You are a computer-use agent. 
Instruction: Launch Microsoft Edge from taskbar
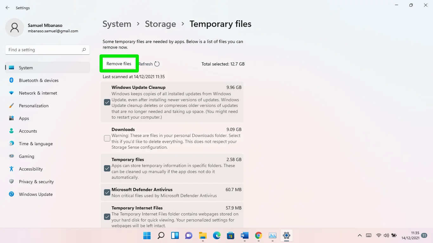(x=217, y=235)
